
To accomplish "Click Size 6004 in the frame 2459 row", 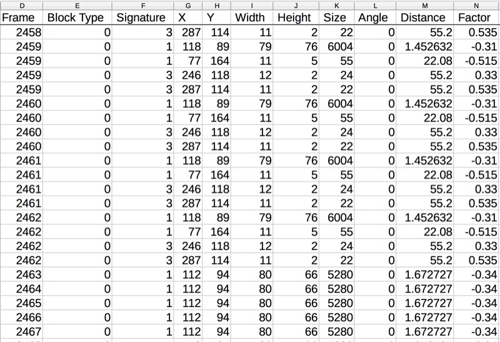I will pyautogui.click(x=336, y=46).
